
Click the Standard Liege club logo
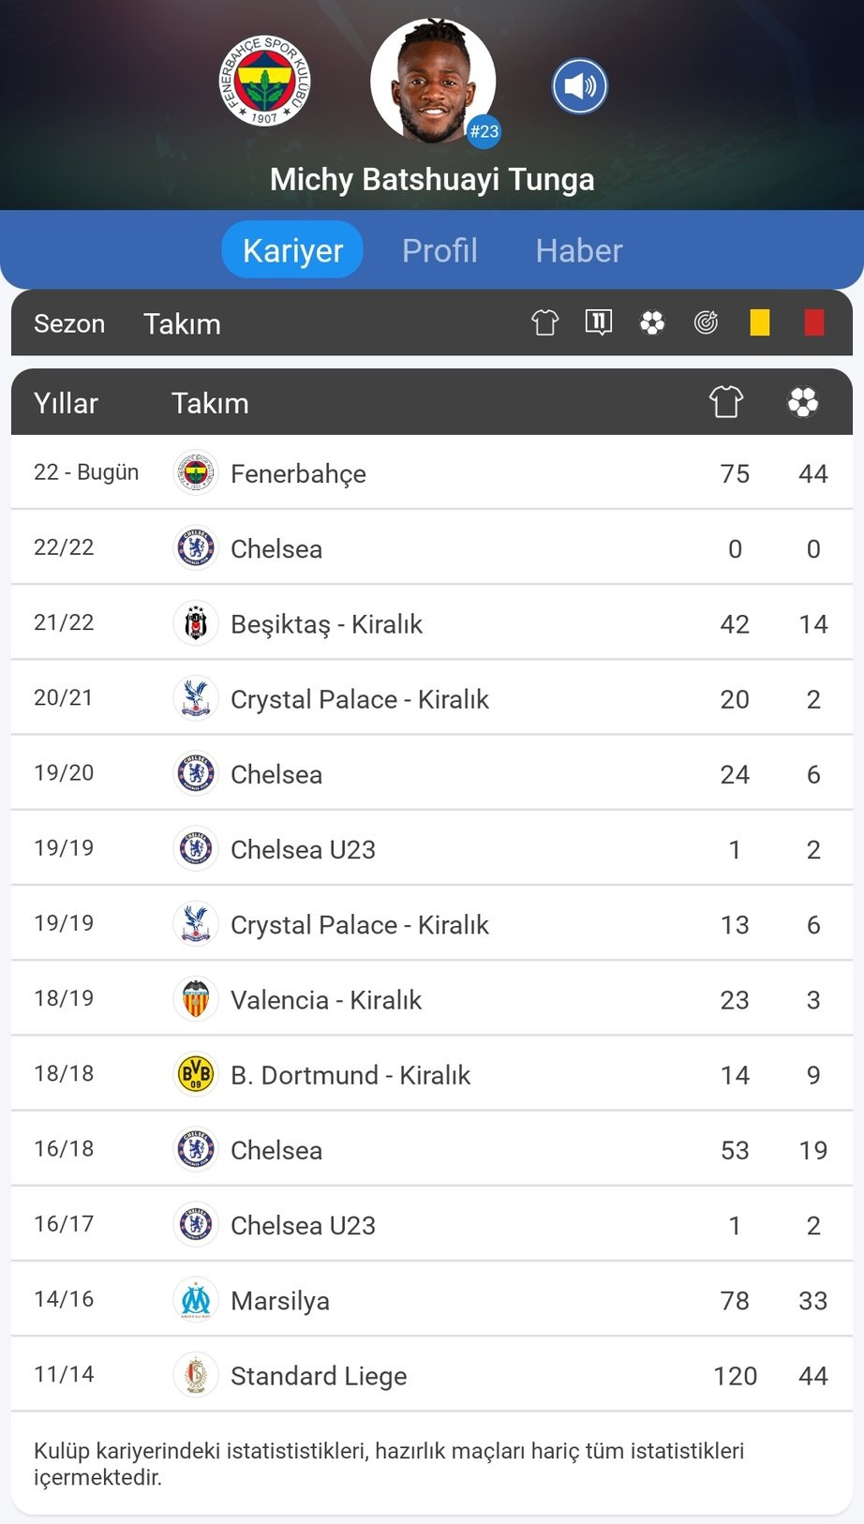pyautogui.click(x=196, y=1375)
